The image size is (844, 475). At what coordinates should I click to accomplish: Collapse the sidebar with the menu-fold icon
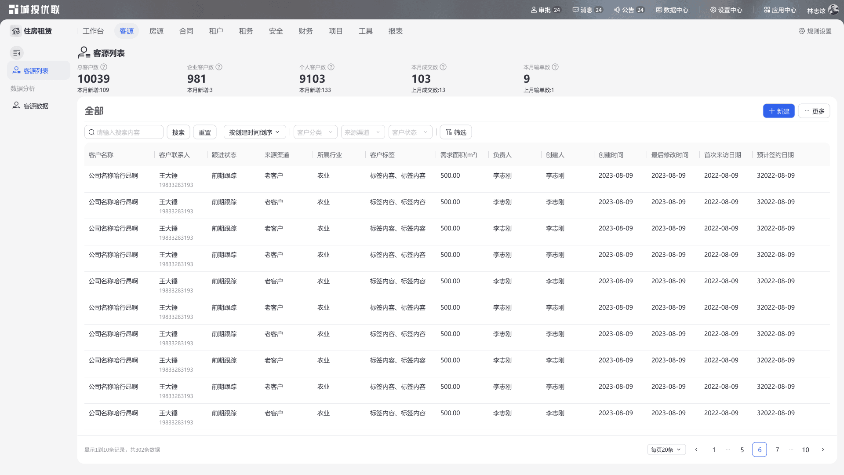pos(17,53)
